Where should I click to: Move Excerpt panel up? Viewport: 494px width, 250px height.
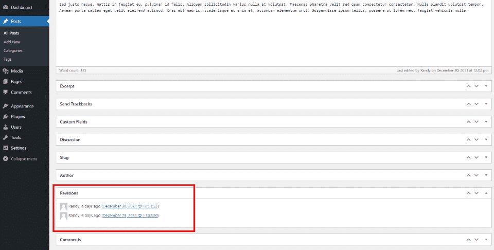point(468,86)
